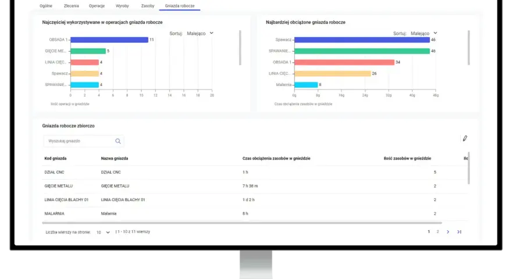Jump to last page arrow icon

point(459,232)
